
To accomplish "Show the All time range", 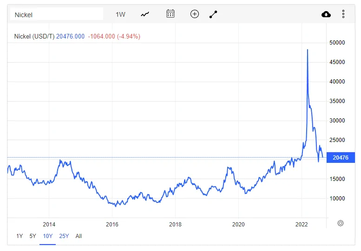I will [x=79, y=236].
